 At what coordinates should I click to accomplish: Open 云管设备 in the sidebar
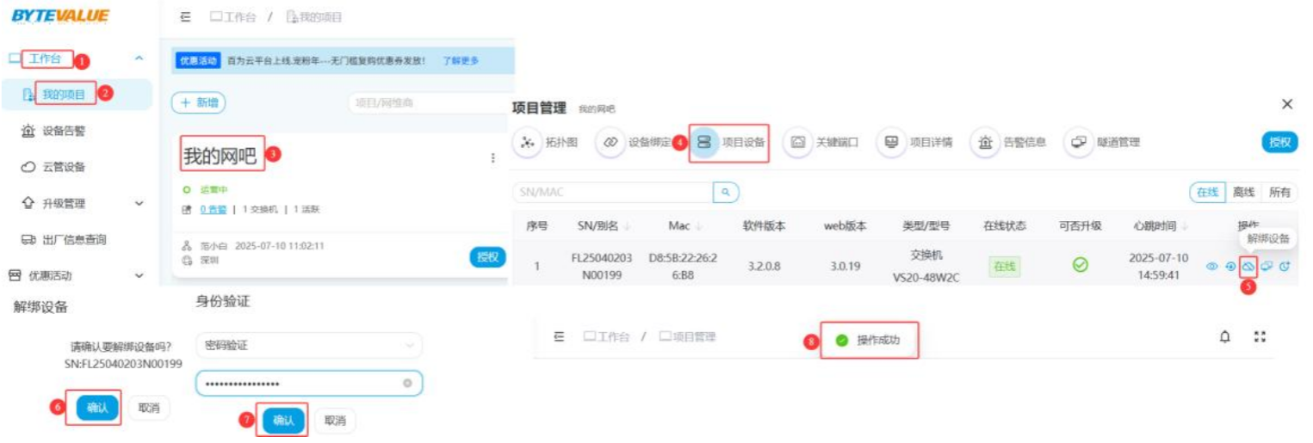64,168
